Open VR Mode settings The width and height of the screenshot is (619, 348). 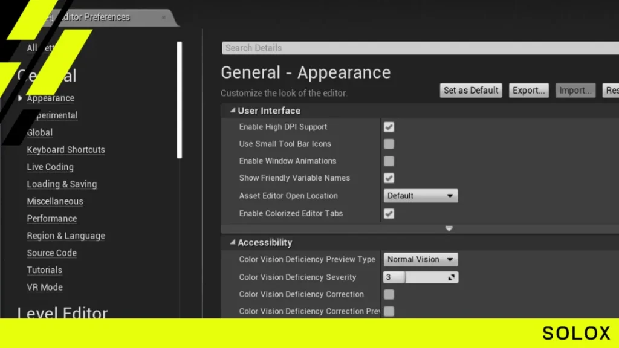(x=45, y=287)
